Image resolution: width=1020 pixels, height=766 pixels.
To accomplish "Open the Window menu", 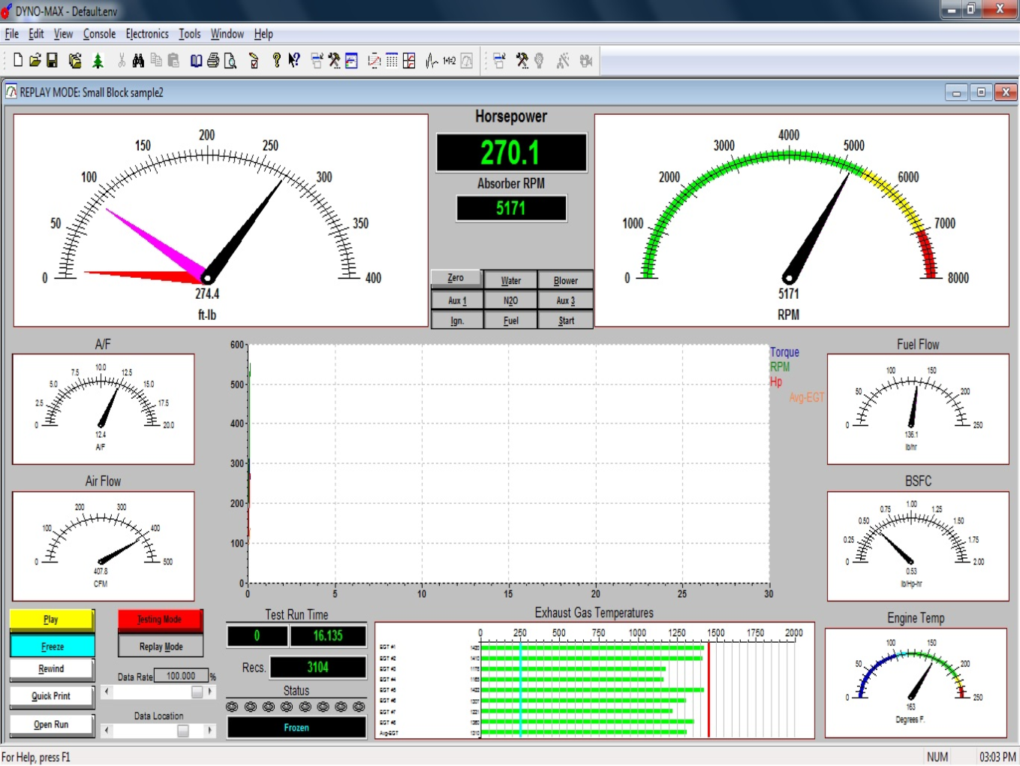I will [x=227, y=34].
